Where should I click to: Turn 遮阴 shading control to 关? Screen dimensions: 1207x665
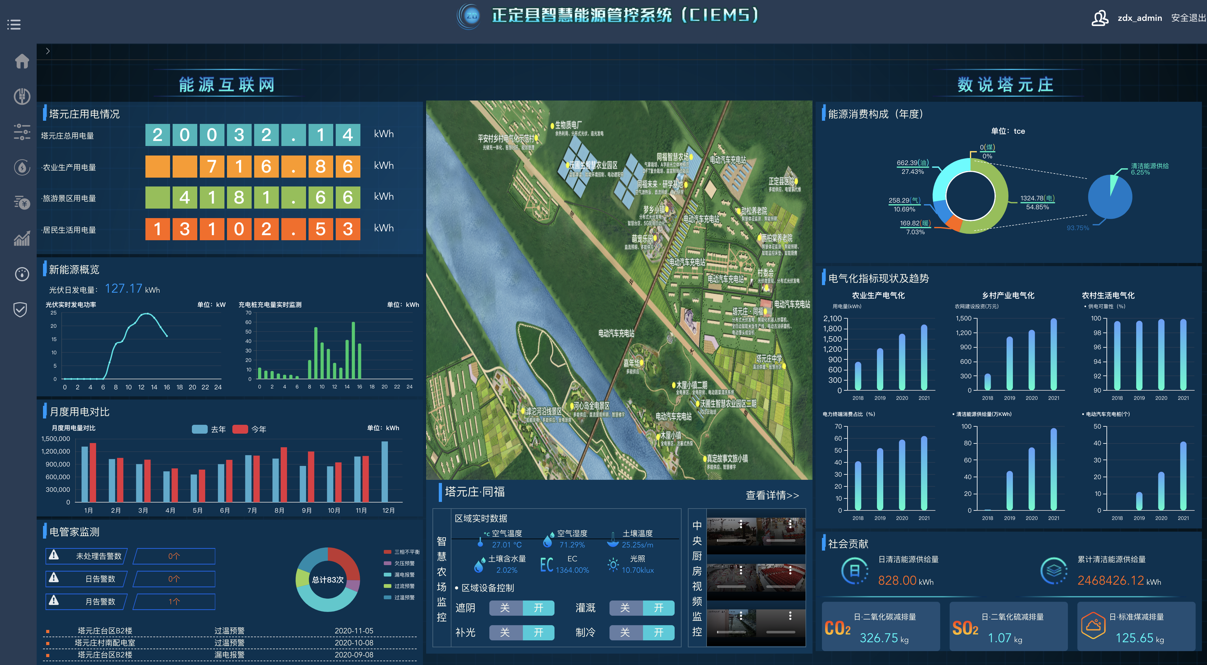coord(505,608)
